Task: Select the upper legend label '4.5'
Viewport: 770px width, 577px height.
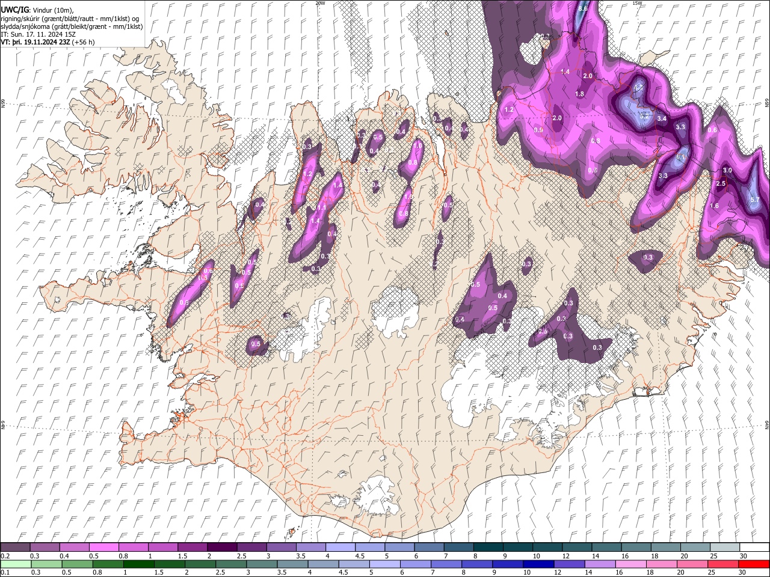Action: coord(360,556)
